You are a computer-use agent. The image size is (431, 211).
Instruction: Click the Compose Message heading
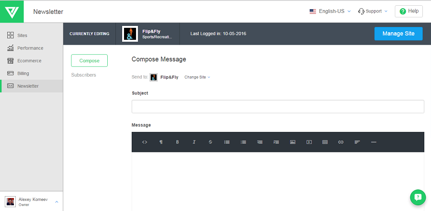(159, 59)
